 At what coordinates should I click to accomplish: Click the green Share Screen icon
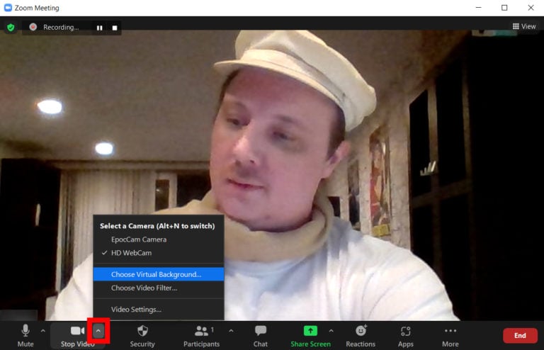[310, 331]
